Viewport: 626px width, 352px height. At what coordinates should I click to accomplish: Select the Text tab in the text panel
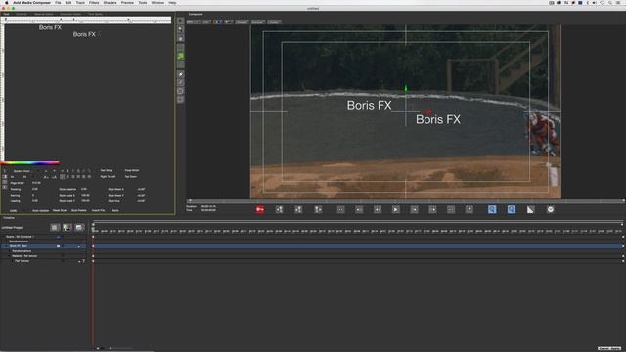[x=6, y=14]
